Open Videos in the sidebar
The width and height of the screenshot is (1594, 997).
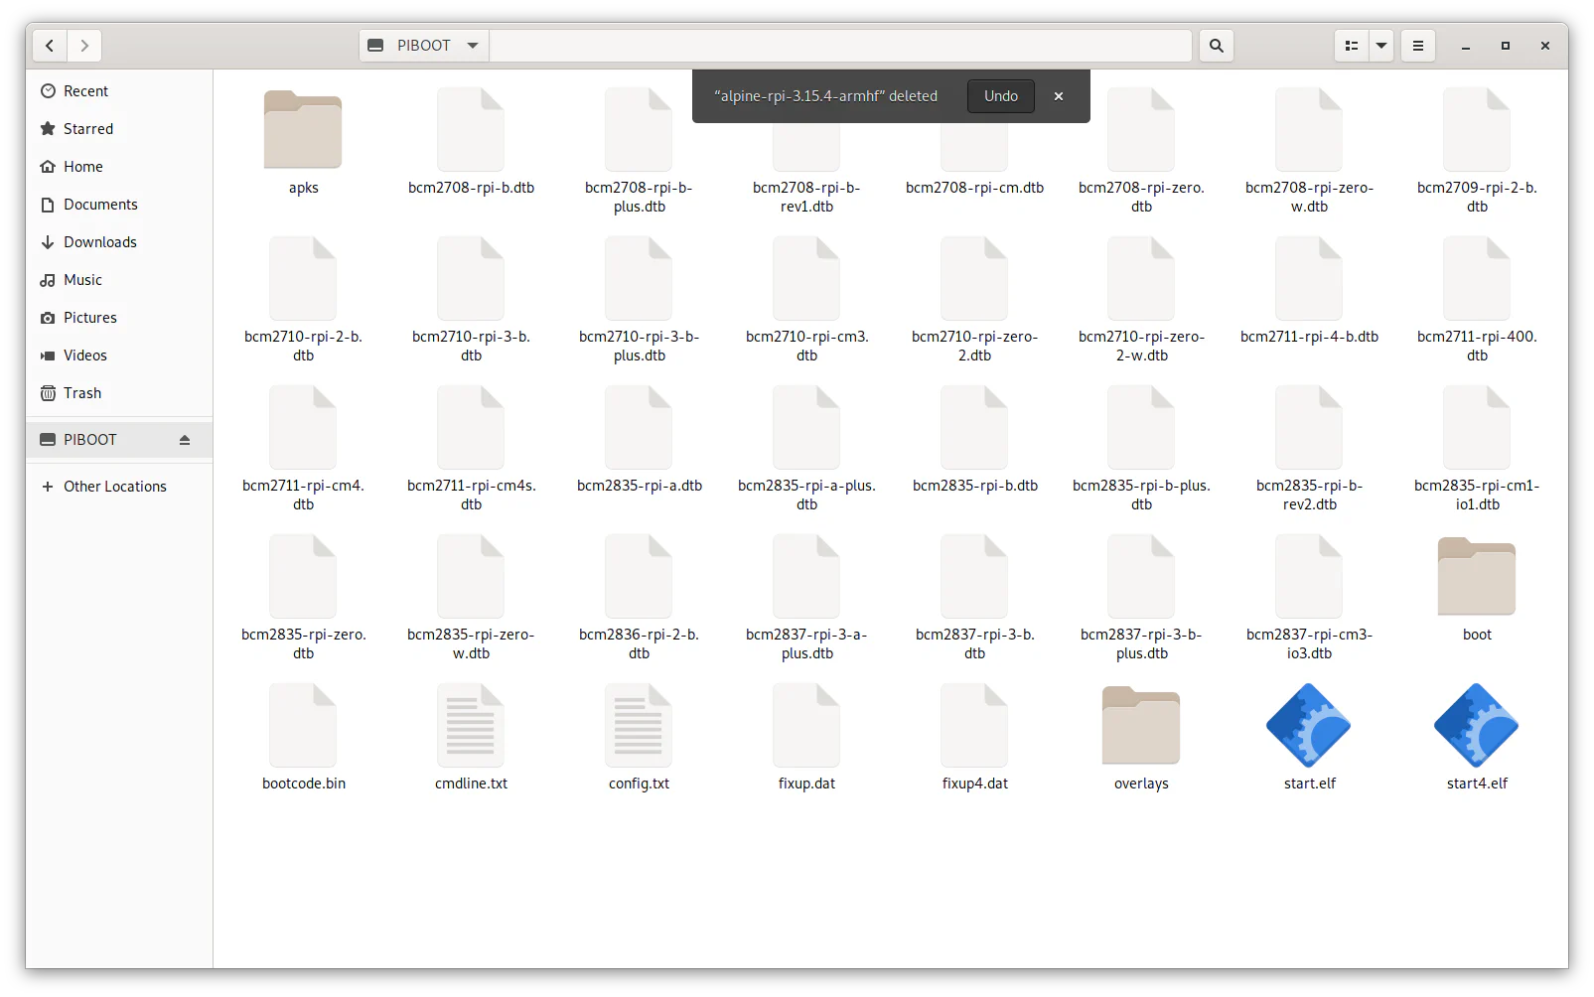click(x=119, y=356)
